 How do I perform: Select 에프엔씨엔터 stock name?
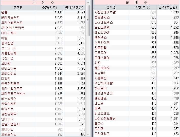103,93
